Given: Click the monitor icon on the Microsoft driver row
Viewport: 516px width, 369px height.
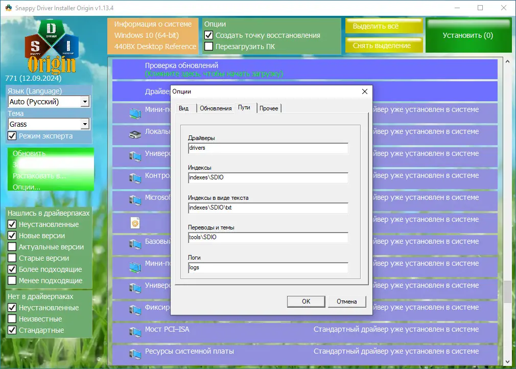Looking at the screenshot, I should (x=134, y=199).
